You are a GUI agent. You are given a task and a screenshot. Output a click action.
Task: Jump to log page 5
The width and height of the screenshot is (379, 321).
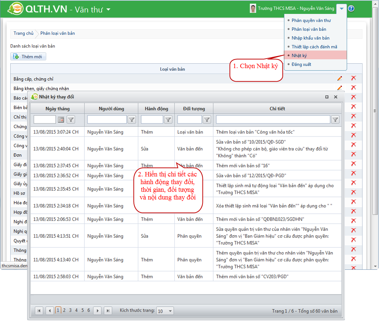pos(83,310)
